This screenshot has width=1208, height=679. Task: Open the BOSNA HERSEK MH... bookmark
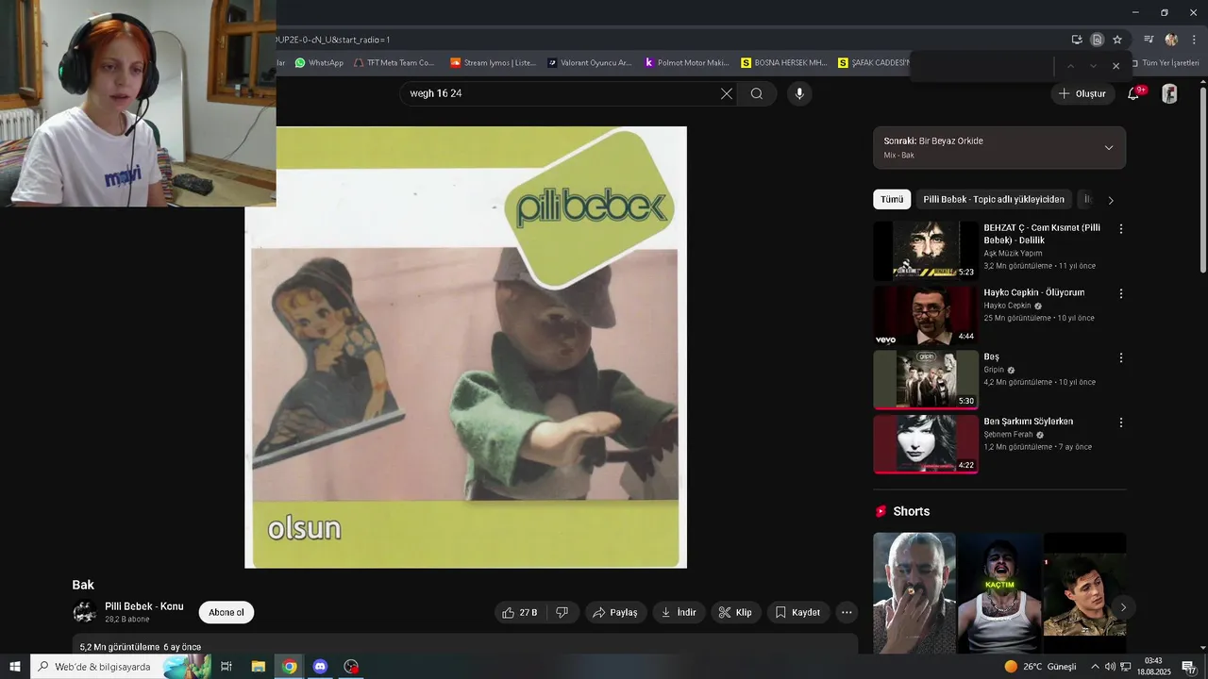click(784, 62)
